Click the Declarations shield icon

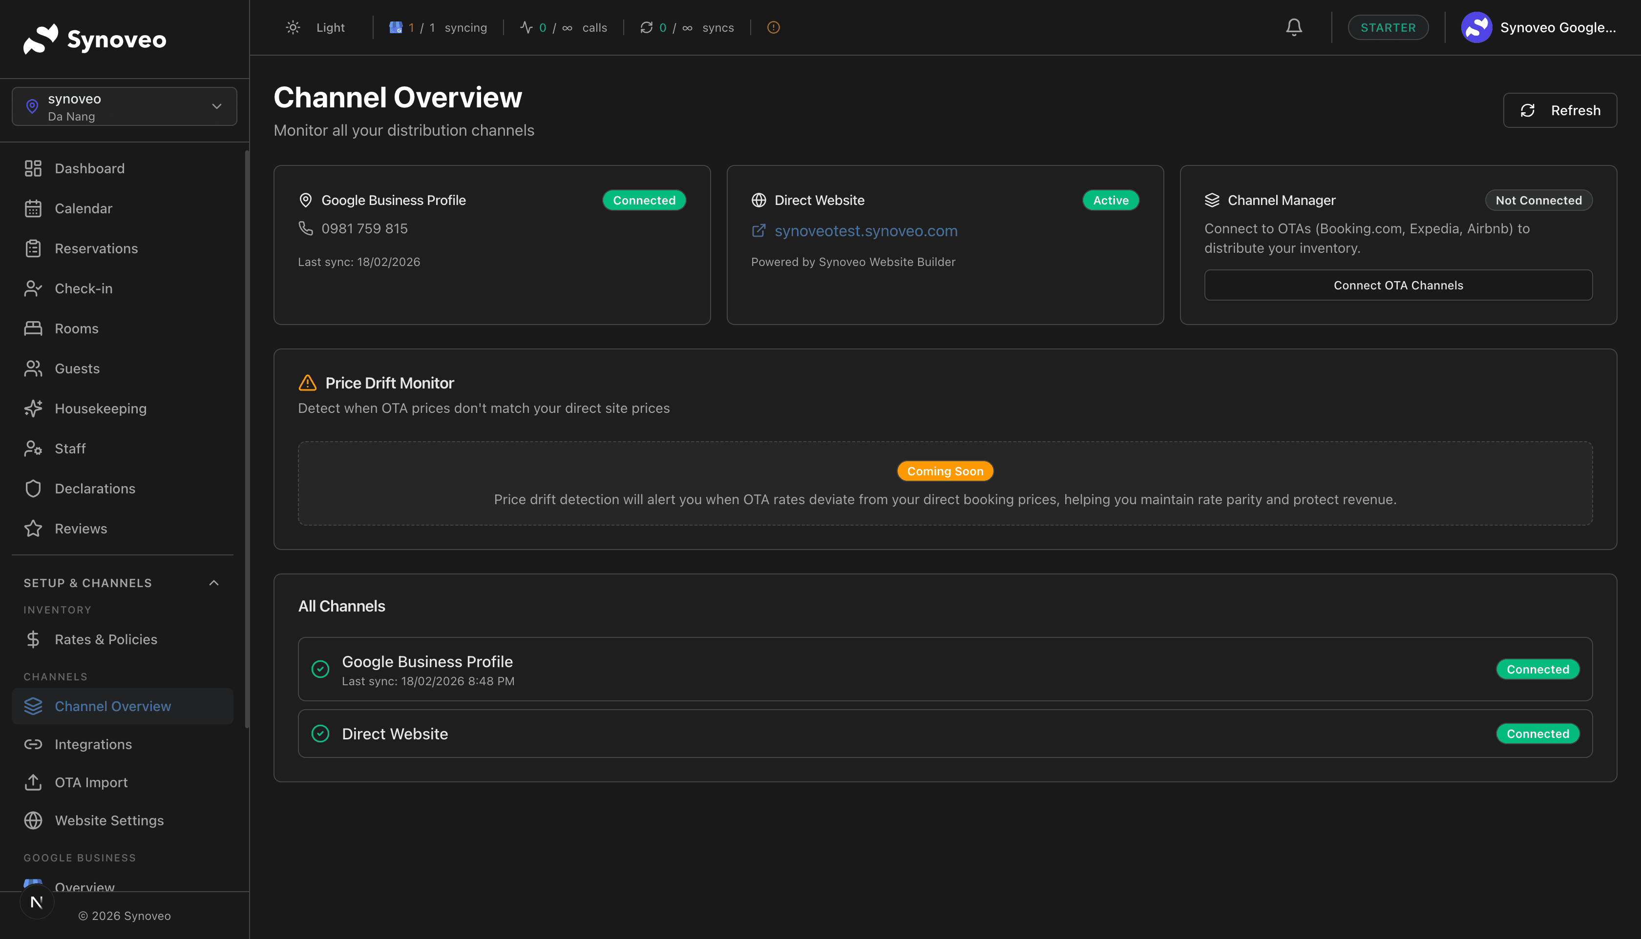[x=33, y=488]
